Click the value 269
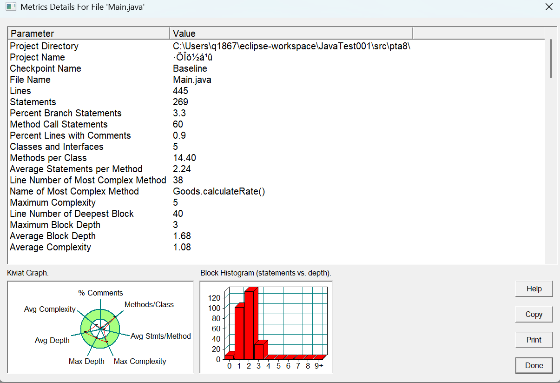The height and width of the screenshot is (383, 560). tap(180, 102)
